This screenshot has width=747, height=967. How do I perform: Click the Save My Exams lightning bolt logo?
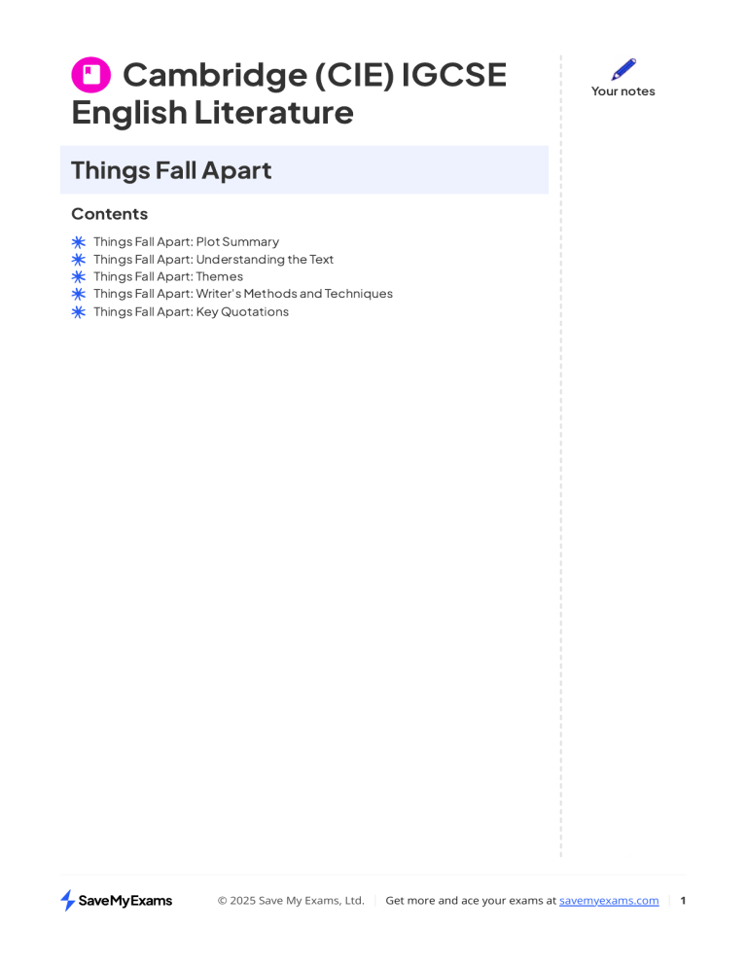point(67,900)
